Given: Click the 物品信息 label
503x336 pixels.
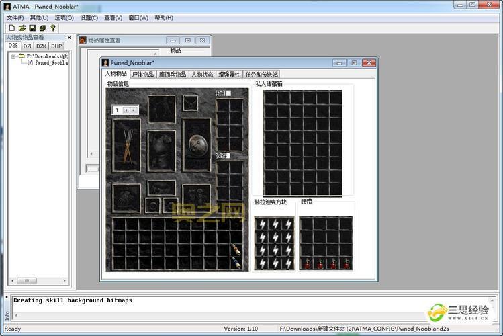Looking at the screenshot, I should point(118,84).
